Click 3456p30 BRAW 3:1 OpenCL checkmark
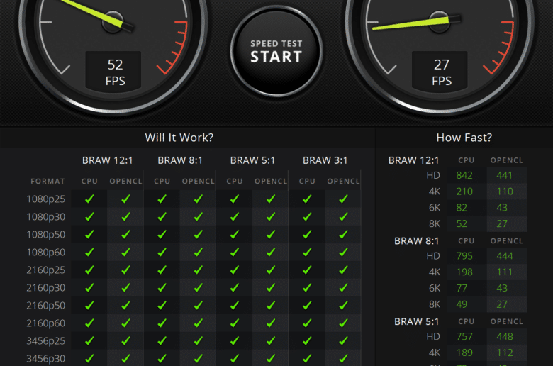553x366 pixels. [344, 359]
